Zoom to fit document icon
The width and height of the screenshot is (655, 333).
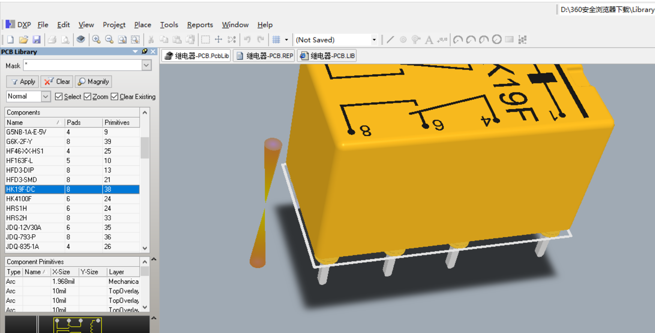(x=122, y=40)
